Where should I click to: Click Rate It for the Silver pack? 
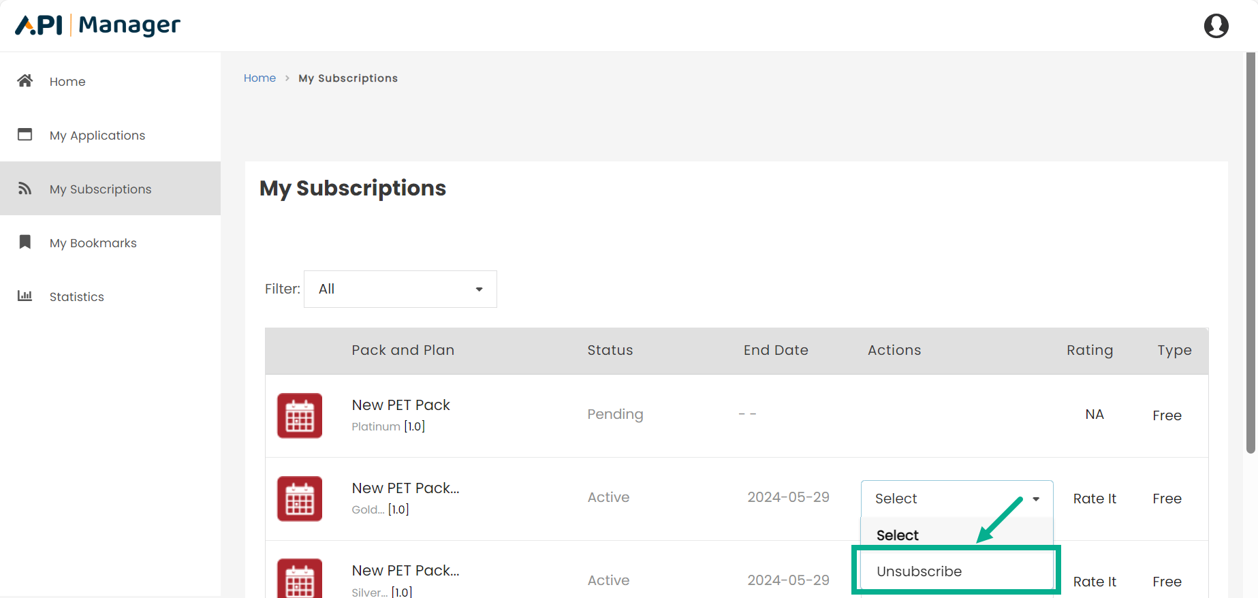tap(1094, 582)
